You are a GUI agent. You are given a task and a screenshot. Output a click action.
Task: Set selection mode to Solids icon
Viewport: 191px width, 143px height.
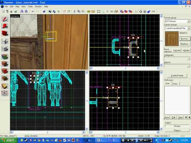tap(131, 12)
